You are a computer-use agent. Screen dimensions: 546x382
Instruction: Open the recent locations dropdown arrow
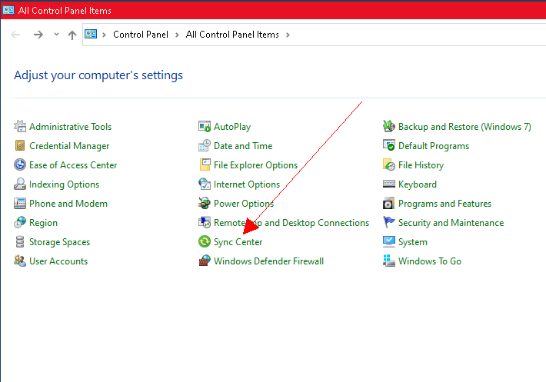(56, 35)
